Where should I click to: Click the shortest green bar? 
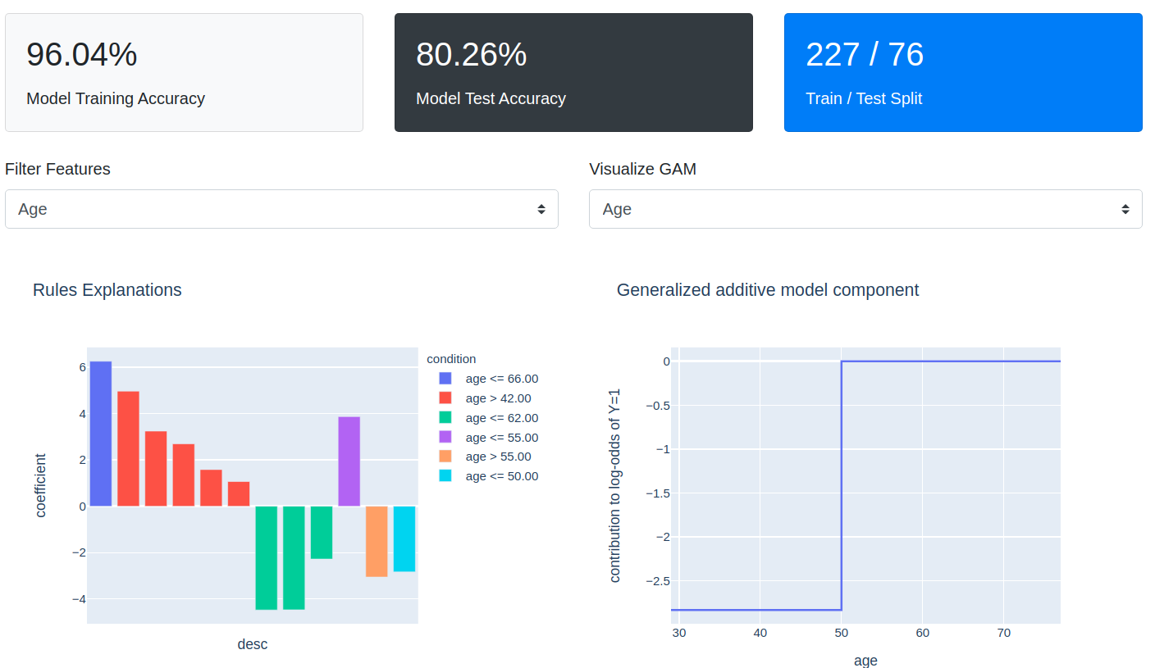pyautogui.click(x=322, y=533)
